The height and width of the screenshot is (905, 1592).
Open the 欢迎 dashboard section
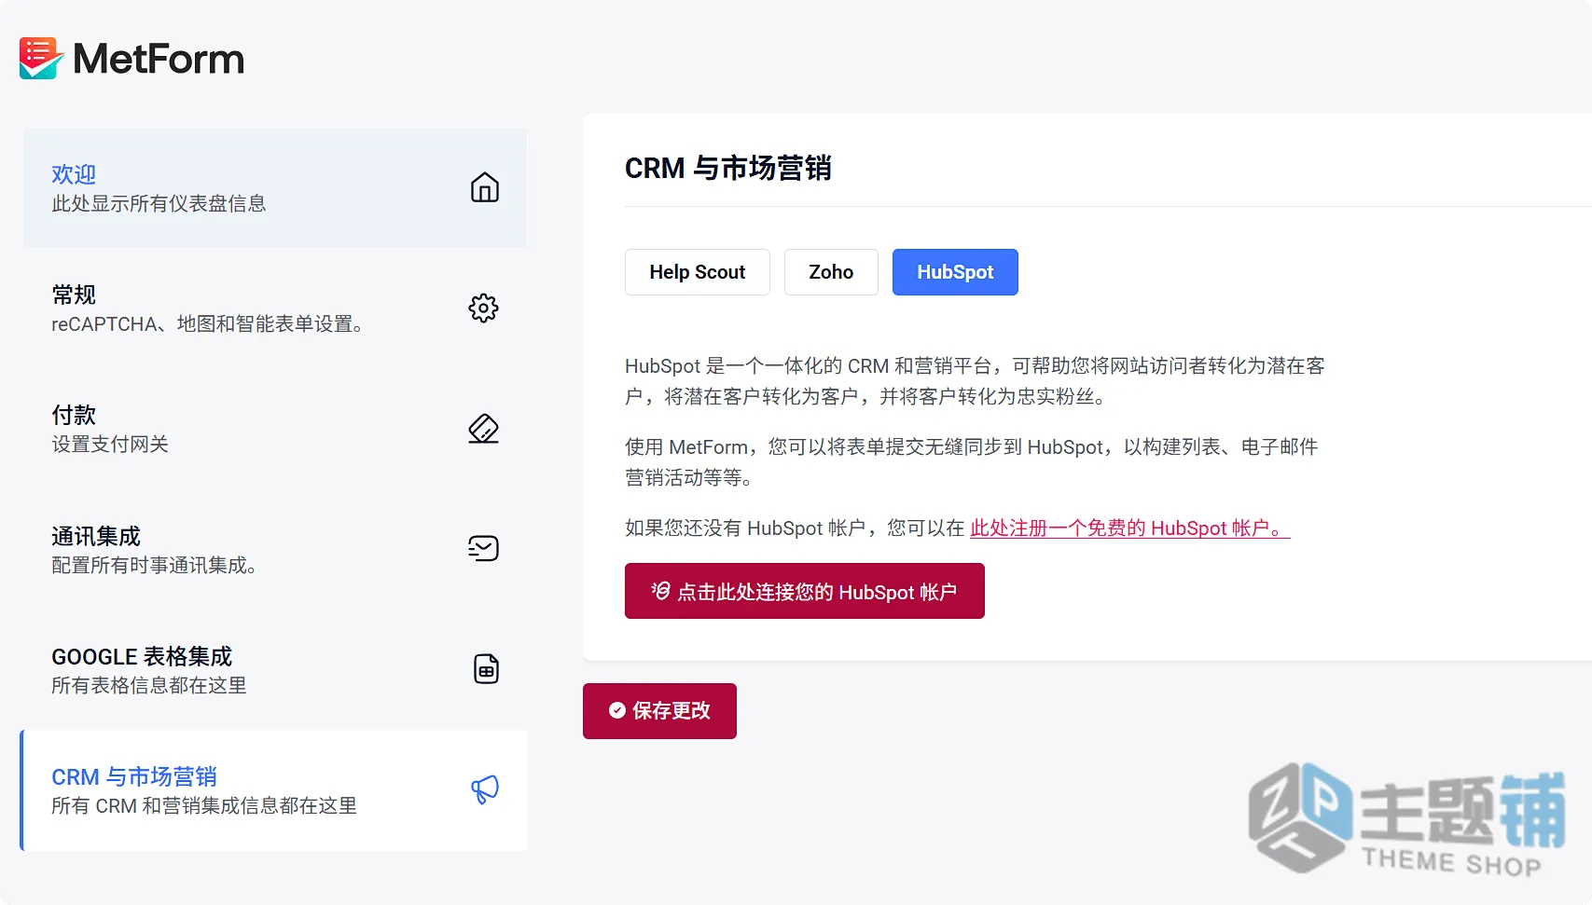[x=275, y=188]
